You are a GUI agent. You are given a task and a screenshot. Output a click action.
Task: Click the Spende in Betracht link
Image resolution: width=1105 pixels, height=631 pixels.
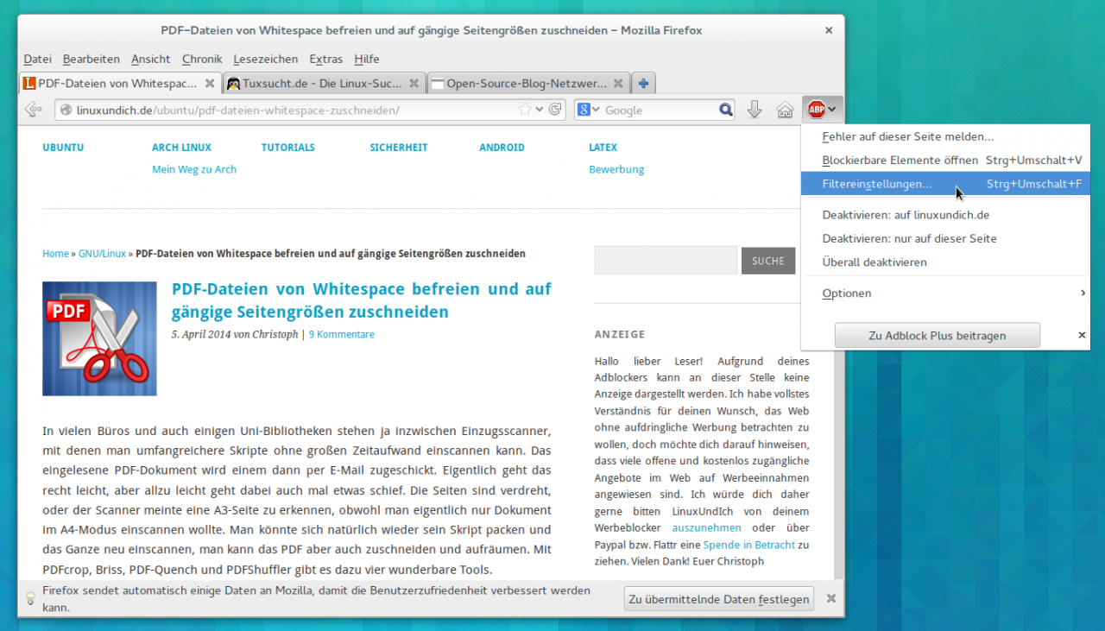[x=748, y=545]
